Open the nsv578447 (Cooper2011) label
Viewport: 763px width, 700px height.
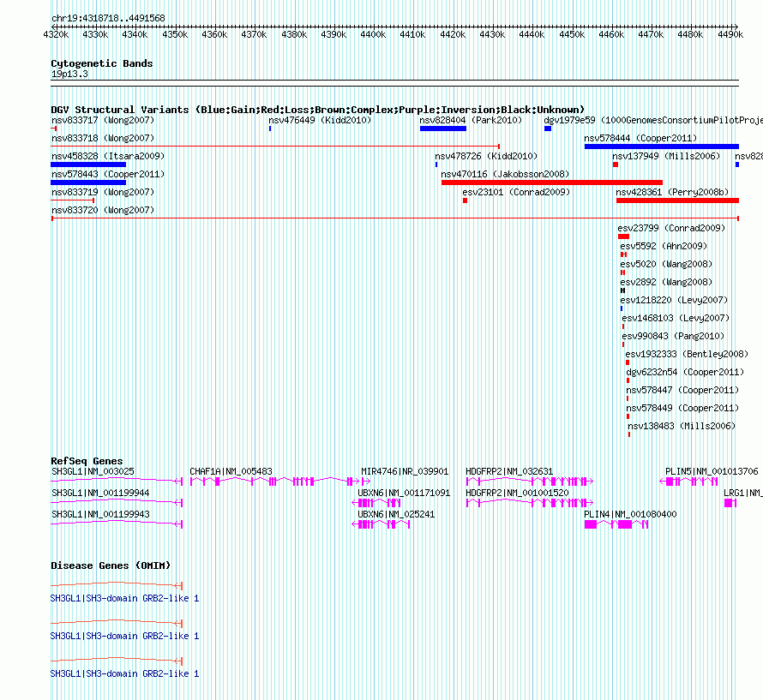[682, 390]
